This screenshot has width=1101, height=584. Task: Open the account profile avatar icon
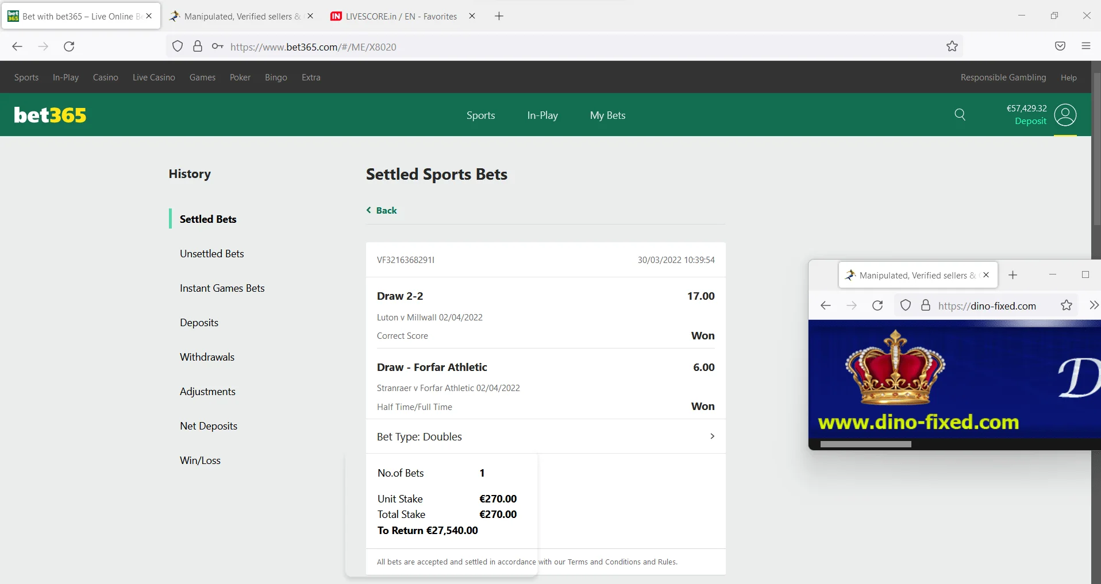click(x=1065, y=115)
